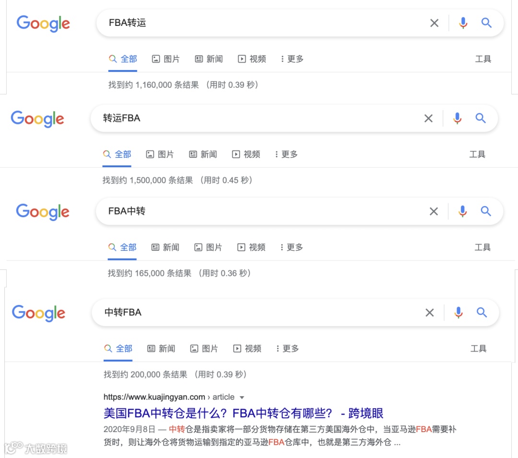Viewport: 518px width, 458px height.
Task: Click the magnifier icon inside the FBA中转 search bar
Action: coord(486,211)
